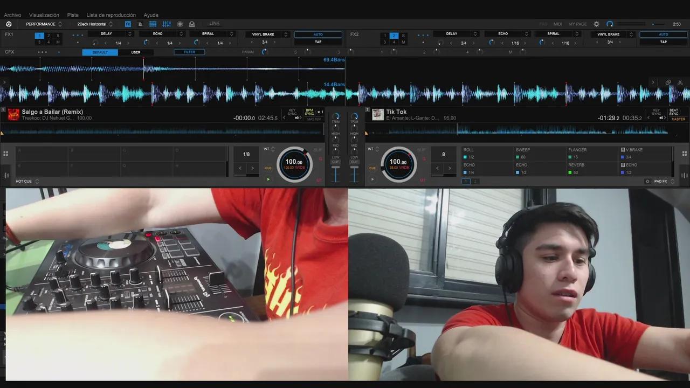The height and width of the screenshot is (388, 690).
Task: Open the DELAY effect selector for FX1
Action: (107, 33)
